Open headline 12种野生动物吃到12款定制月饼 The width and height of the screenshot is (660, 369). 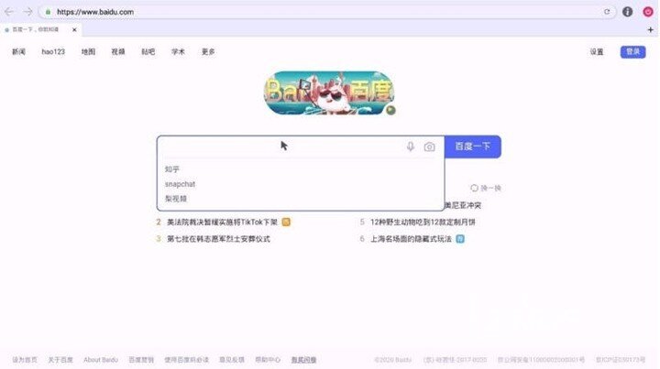coord(423,222)
